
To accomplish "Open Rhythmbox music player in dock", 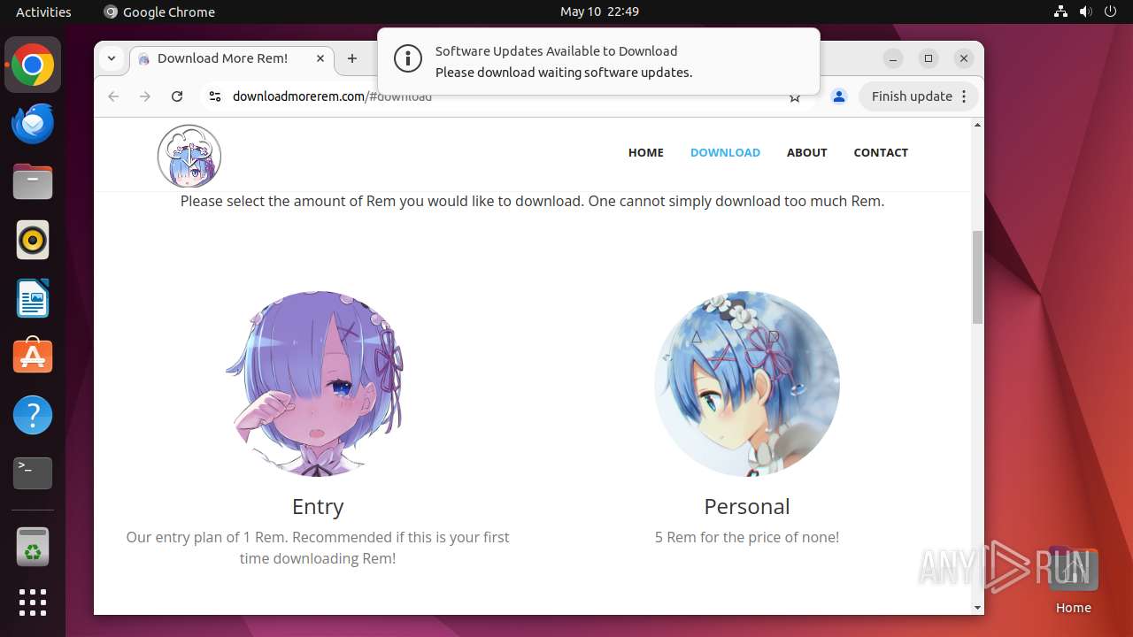I will click(33, 240).
